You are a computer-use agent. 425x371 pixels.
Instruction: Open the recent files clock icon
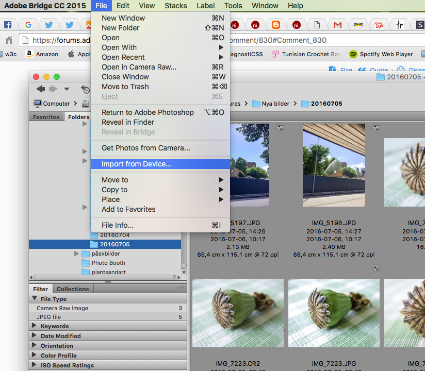[x=85, y=89]
